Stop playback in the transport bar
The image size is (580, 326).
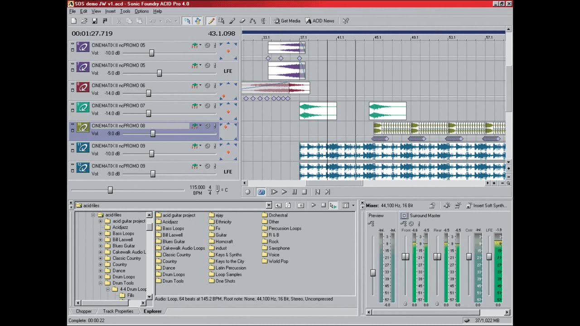coord(304,192)
